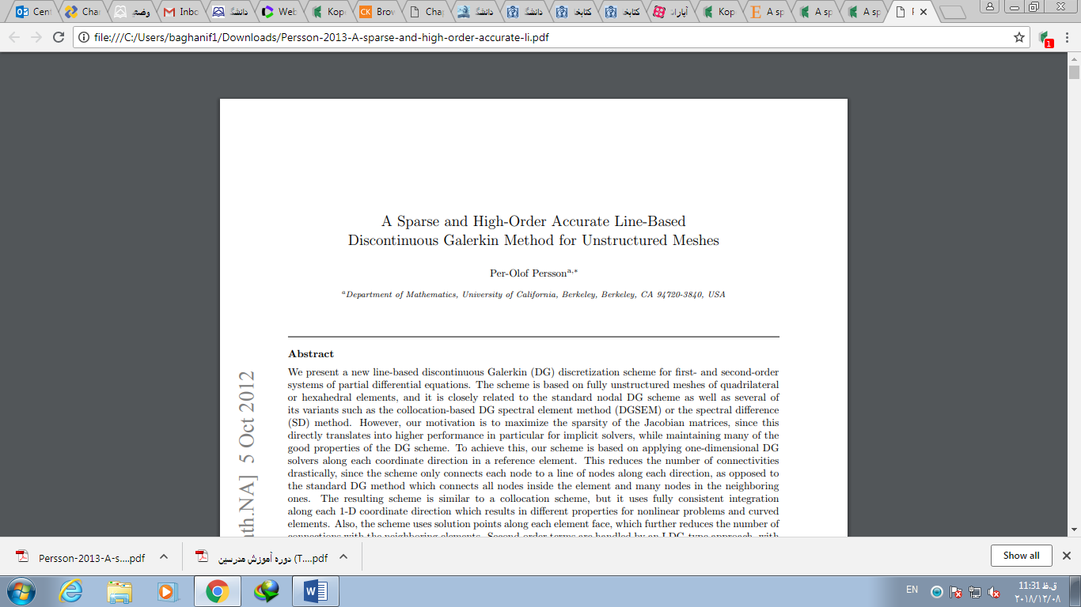The width and height of the screenshot is (1081, 607).
Task: Open Internet Download Manager in taskbar
Action: coord(266,591)
